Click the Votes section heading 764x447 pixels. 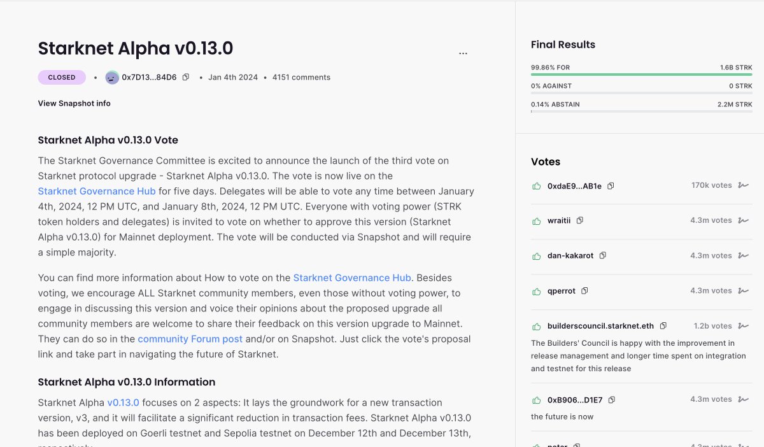(546, 162)
